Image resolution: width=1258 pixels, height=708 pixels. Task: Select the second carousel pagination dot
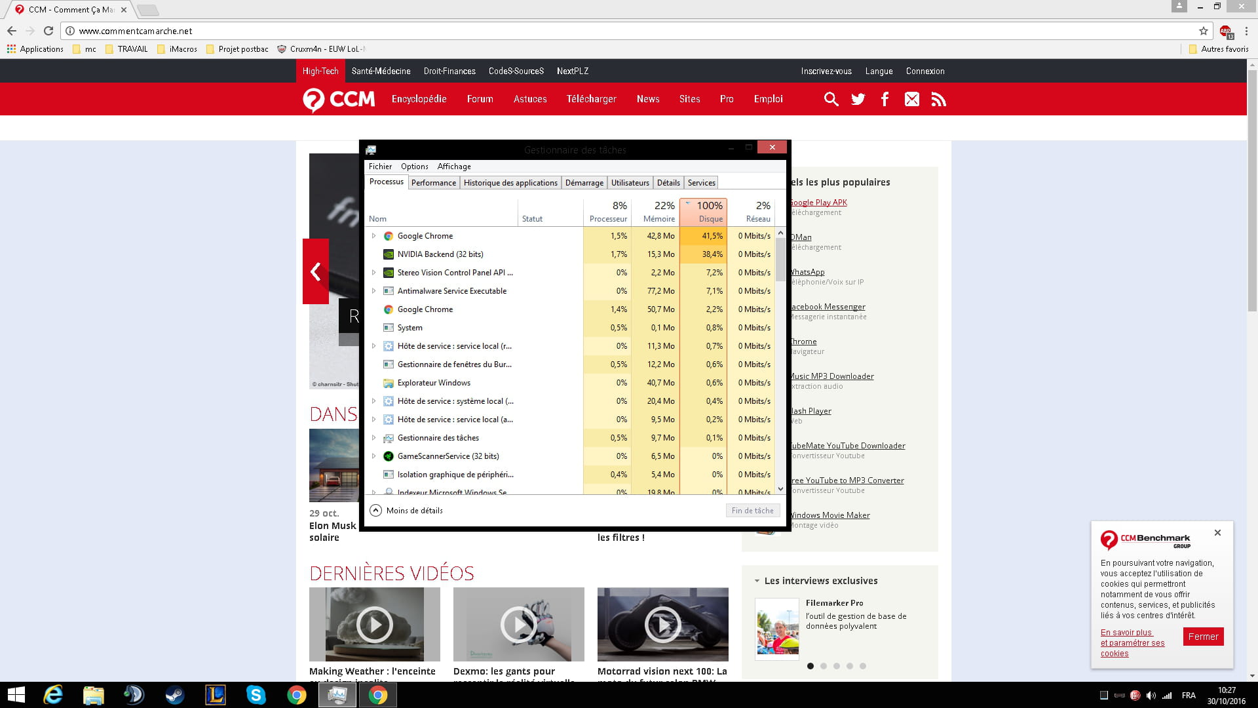click(x=824, y=666)
